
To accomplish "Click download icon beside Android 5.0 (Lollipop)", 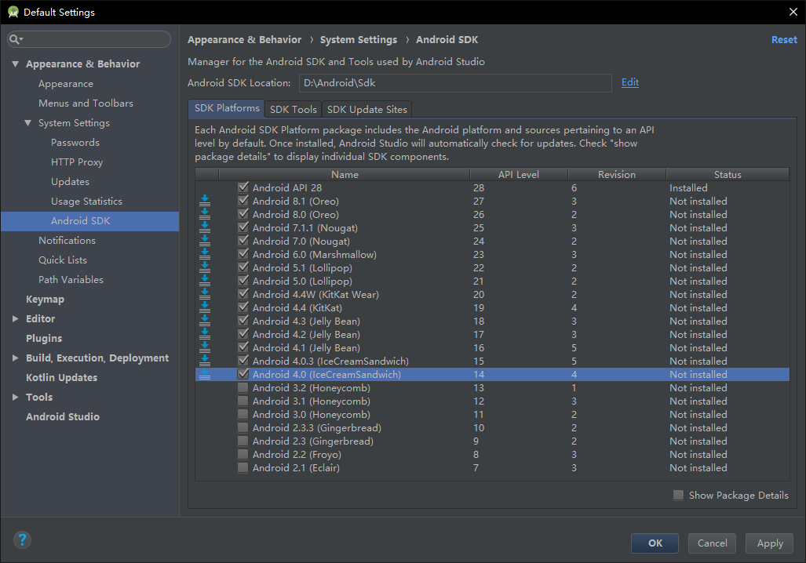I will pos(205,281).
